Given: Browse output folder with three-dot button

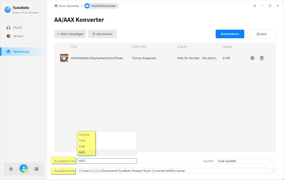Looking at the screenshot, I should [x=273, y=171].
